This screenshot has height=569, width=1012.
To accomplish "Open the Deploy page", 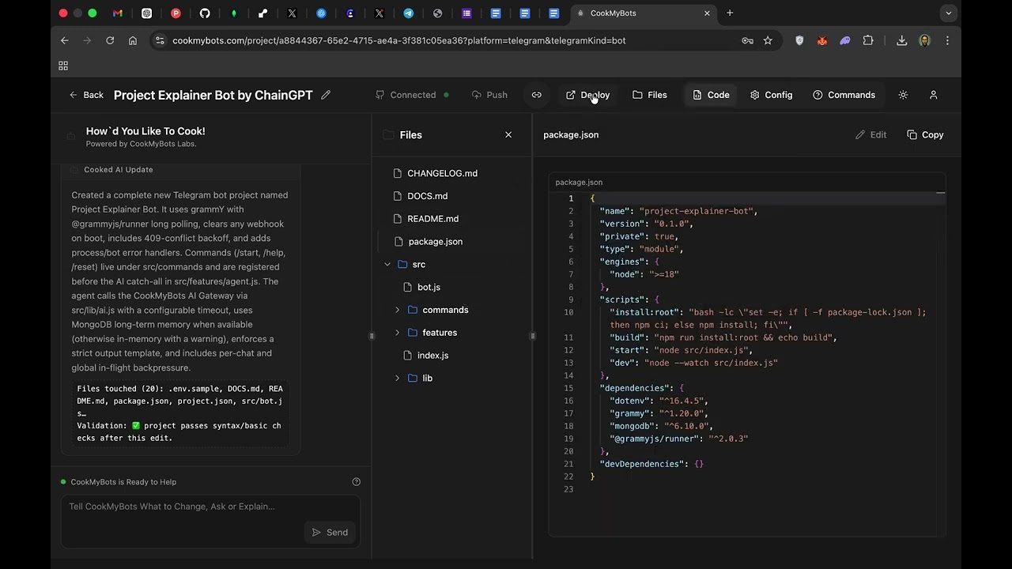I will point(587,95).
